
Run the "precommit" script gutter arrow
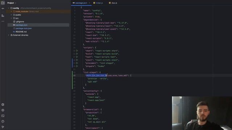pos(77,63)
